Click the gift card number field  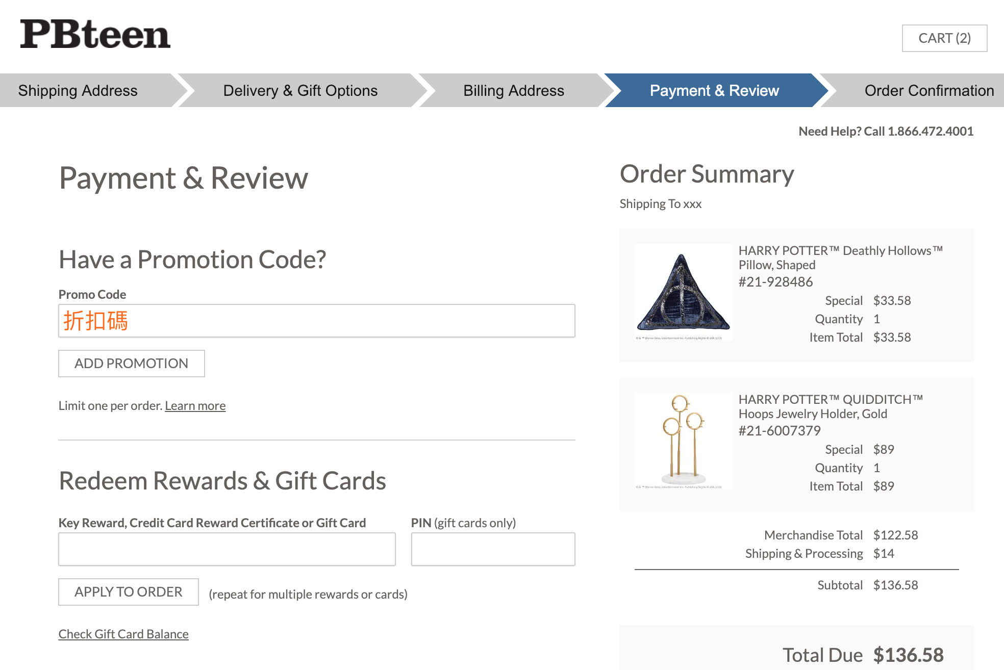pyautogui.click(x=227, y=549)
